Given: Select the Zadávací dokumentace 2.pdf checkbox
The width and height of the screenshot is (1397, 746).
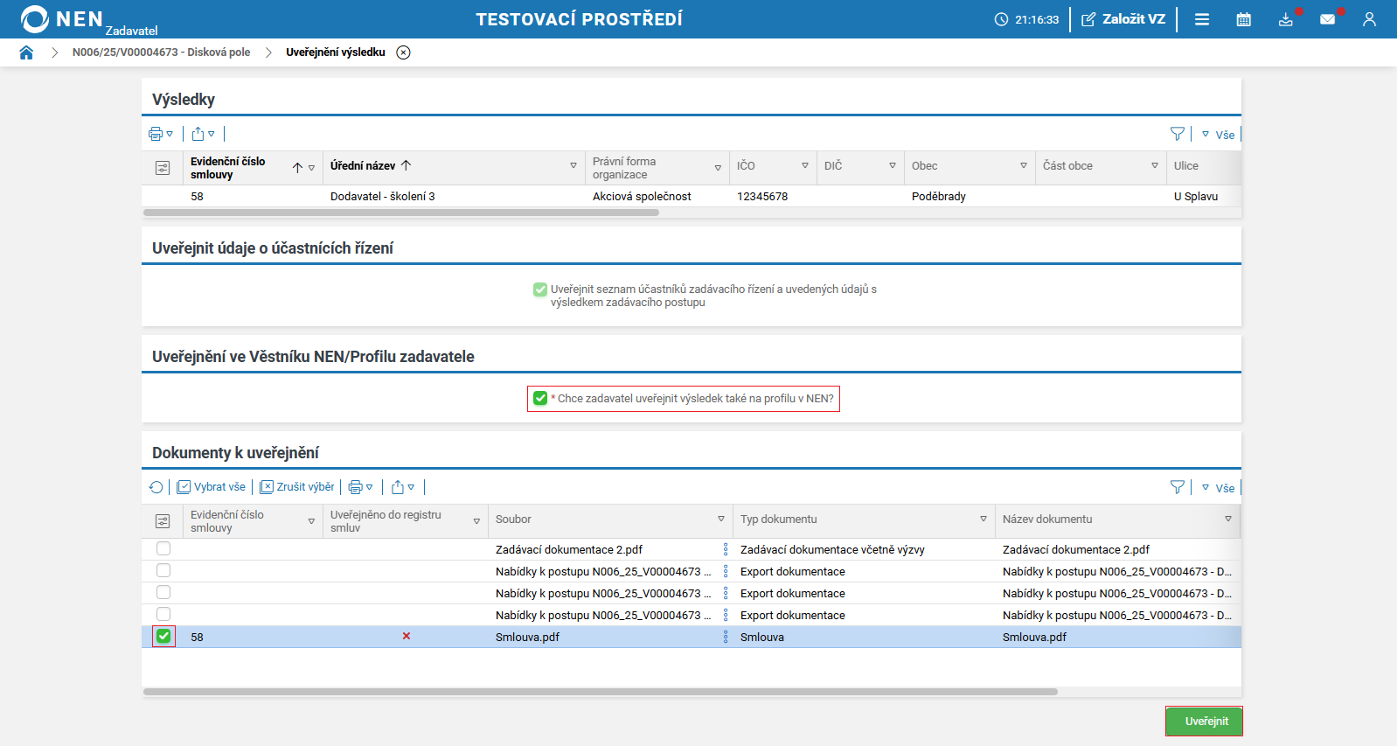Looking at the screenshot, I should [x=163, y=549].
